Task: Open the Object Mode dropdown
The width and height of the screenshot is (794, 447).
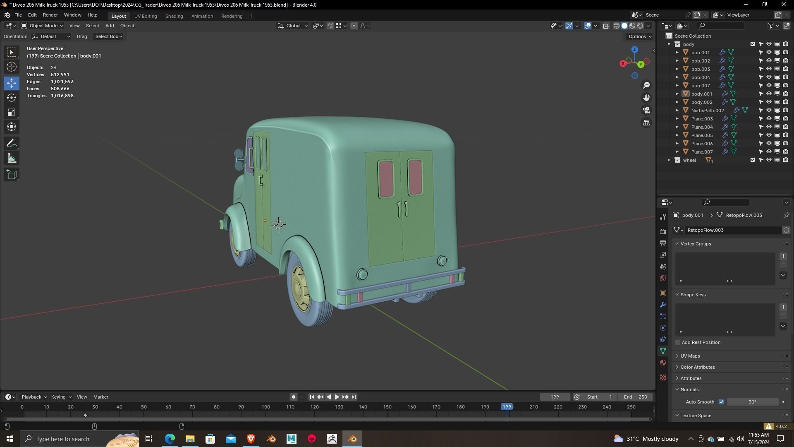Action: [42, 26]
